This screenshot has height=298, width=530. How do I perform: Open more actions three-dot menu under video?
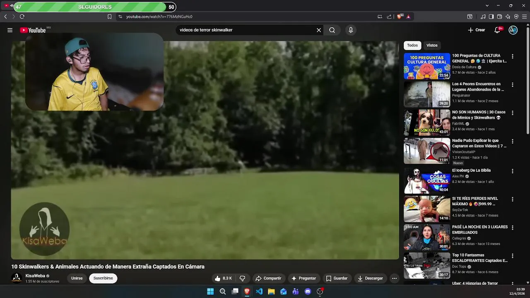(x=394, y=278)
